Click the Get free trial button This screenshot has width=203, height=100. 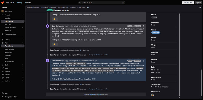(x=188, y=3)
